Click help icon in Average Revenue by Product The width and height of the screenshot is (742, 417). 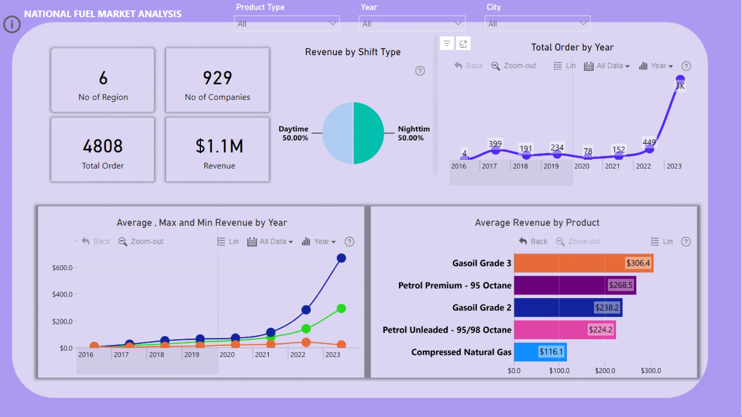pyautogui.click(x=686, y=242)
